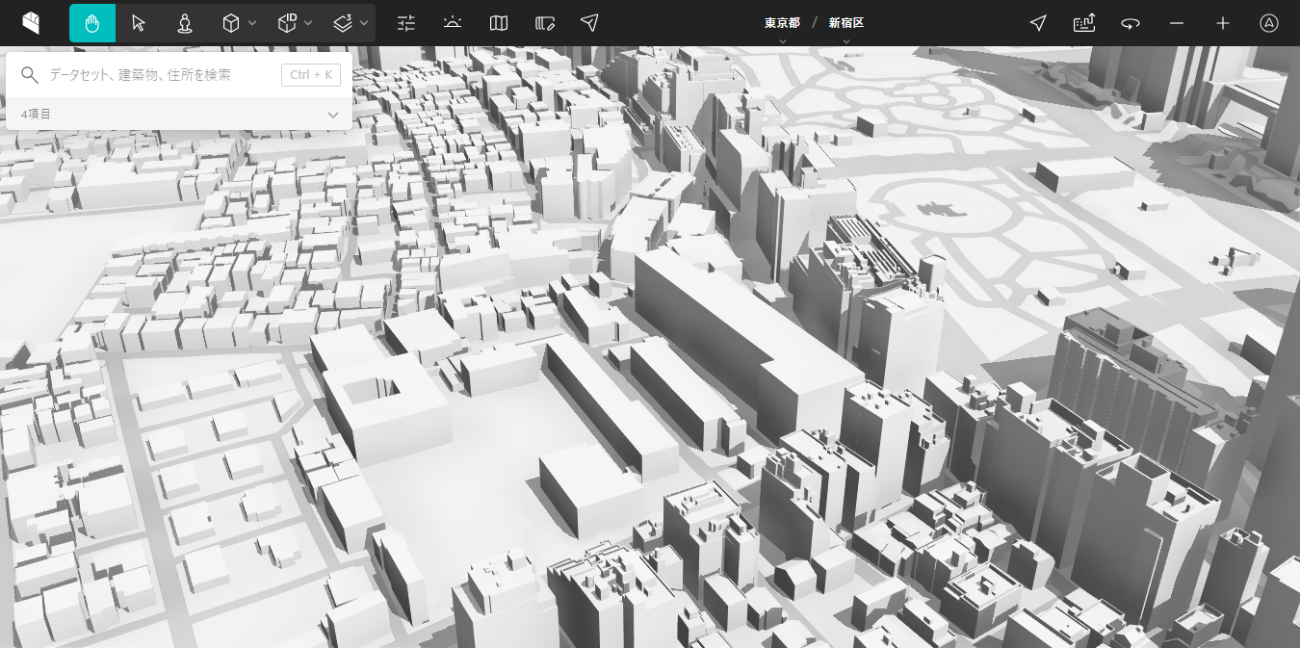Open the 新宿区 ward breadcrumb
The width and height of the screenshot is (1300, 648).
click(845, 23)
